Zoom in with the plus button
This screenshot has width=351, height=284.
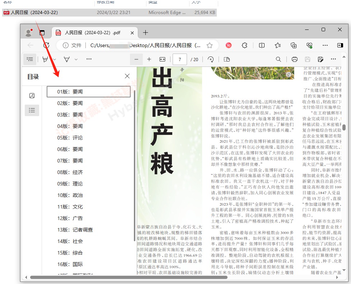149,59
